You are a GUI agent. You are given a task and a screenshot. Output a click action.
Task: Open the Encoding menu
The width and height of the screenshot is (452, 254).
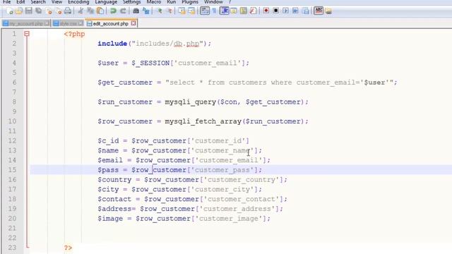coord(78,2)
